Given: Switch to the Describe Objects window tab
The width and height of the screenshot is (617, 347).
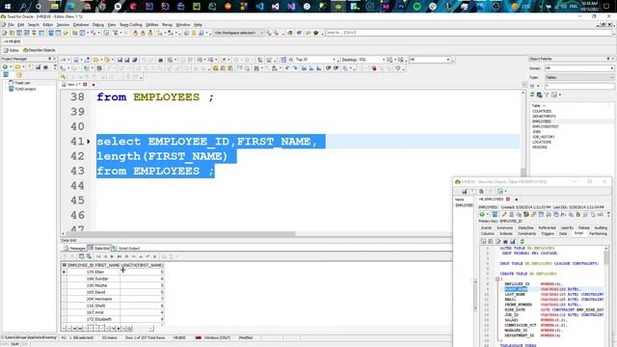Looking at the screenshot, I should [40, 50].
